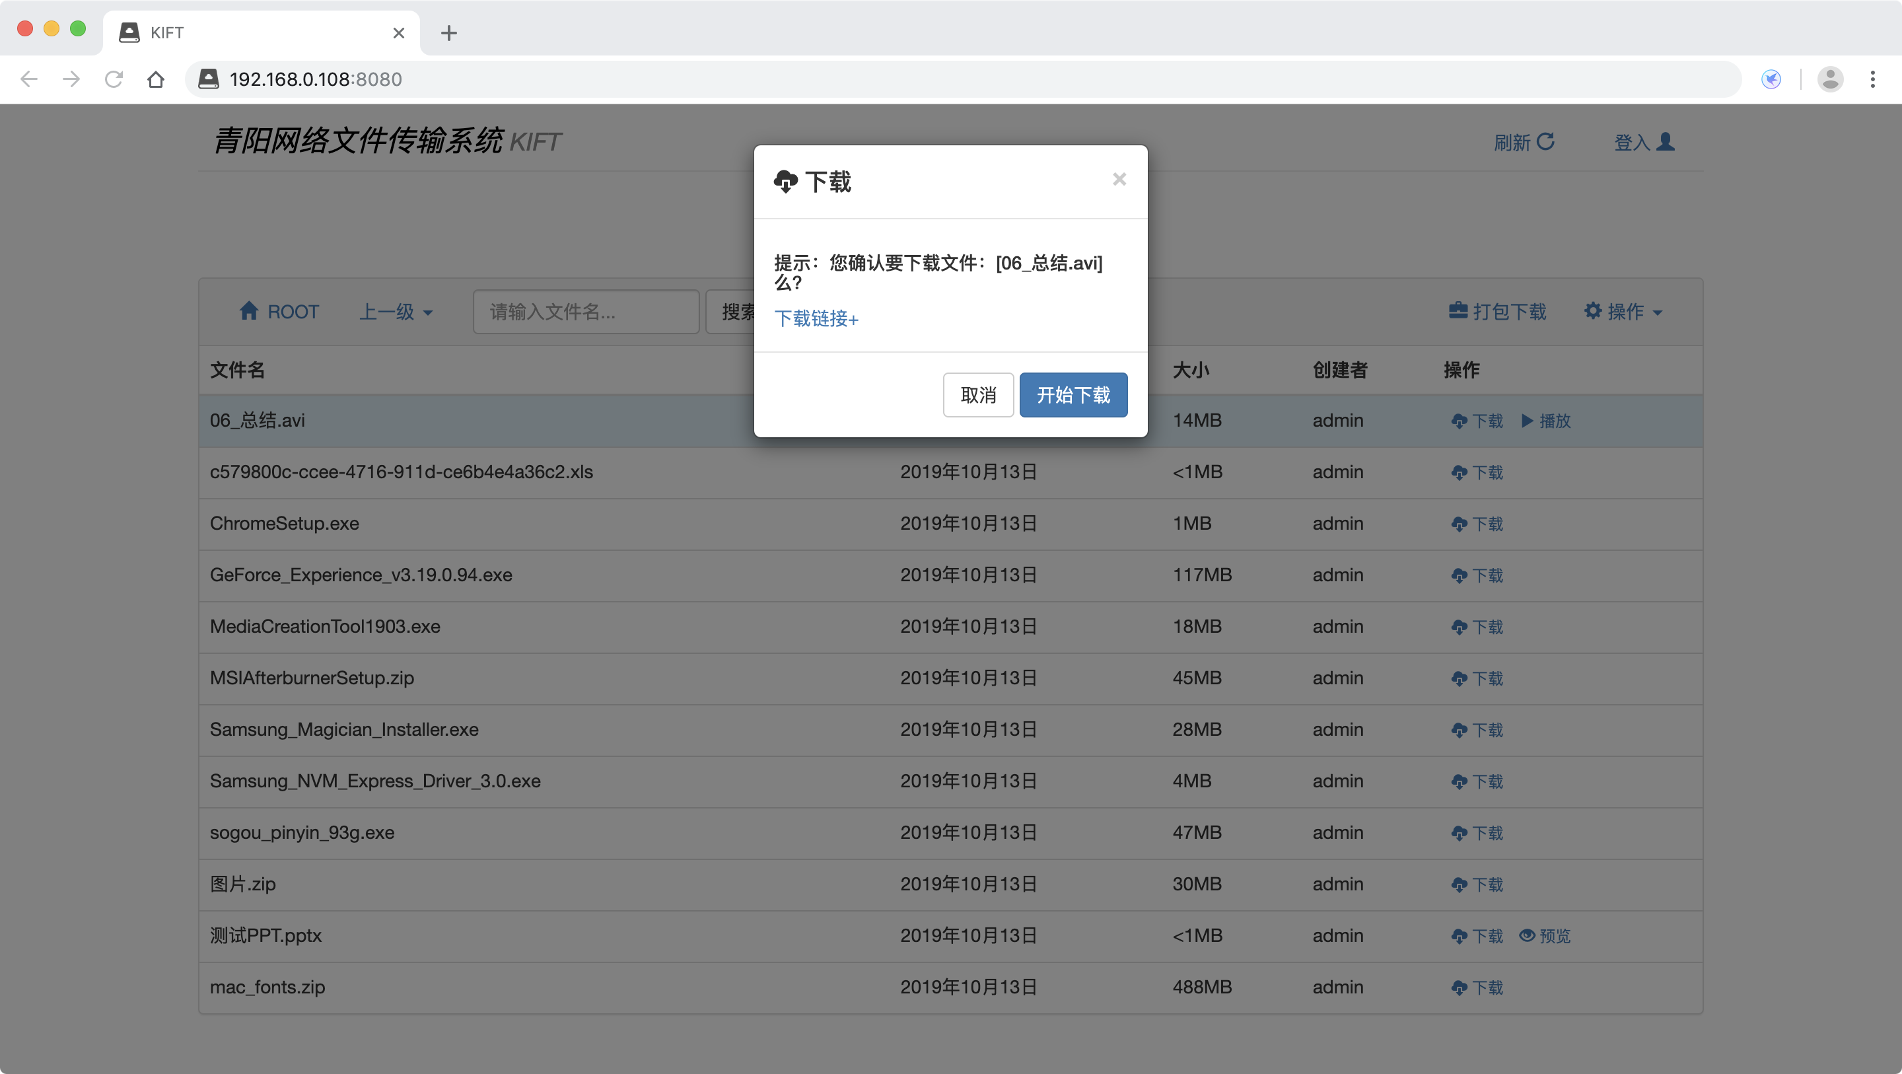This screenshot has height=1074, width=1902.
Task: Open the 上一级 dropdown
Action: pos(396,311)
